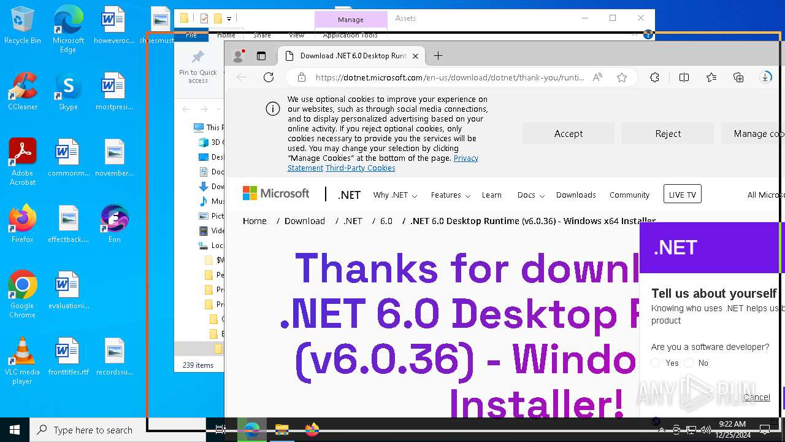The image size is (785, 442).
Task: Switch to File Explorer from taskbar
Action: click(281, 430)
